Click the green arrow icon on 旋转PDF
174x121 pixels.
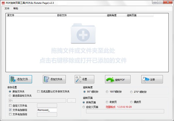pyautogui.click(x=110, y=80)
